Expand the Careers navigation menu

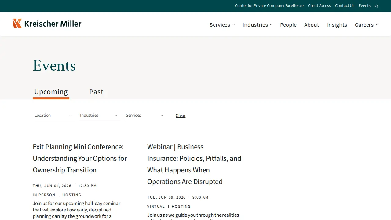coord(367,25)
